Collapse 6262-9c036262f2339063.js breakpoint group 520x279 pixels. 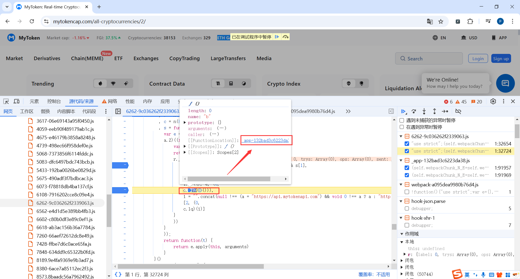[x=401, y=137]
